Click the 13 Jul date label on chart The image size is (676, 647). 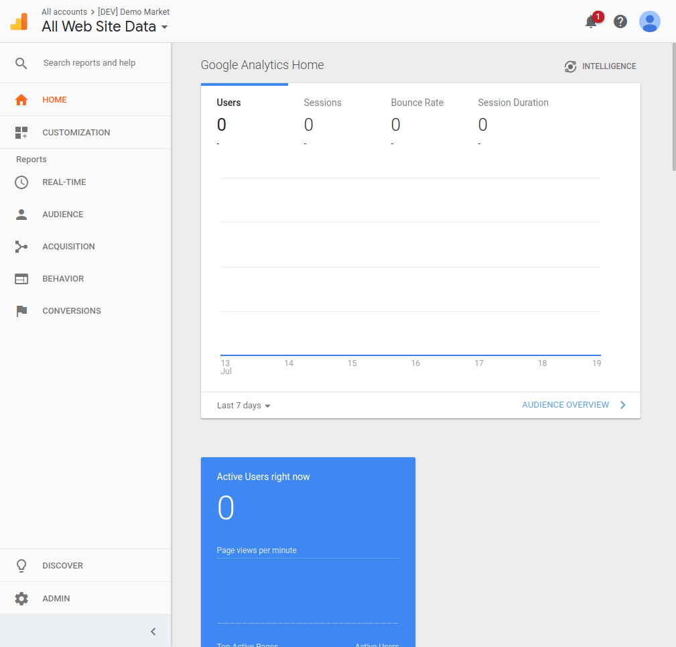(226, 367)
